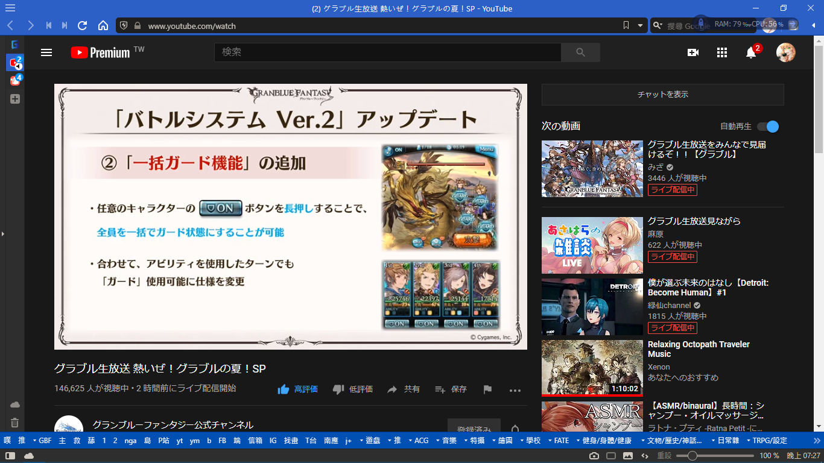This screenshot has height=463, width=824.
Task: Open the sidebar tab with badge 4
Action: [x=15, y=80]
